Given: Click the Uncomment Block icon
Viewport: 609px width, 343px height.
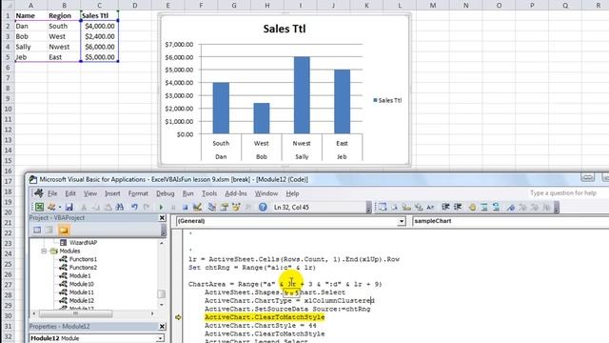Looking at the screenshot, I should click(x=497, y=208).
